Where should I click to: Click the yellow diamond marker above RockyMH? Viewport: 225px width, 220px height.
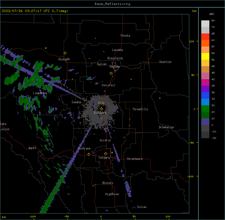(65, 53)
